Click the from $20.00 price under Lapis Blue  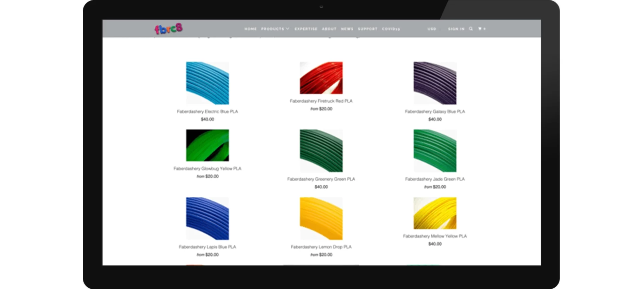click(207, 255)
